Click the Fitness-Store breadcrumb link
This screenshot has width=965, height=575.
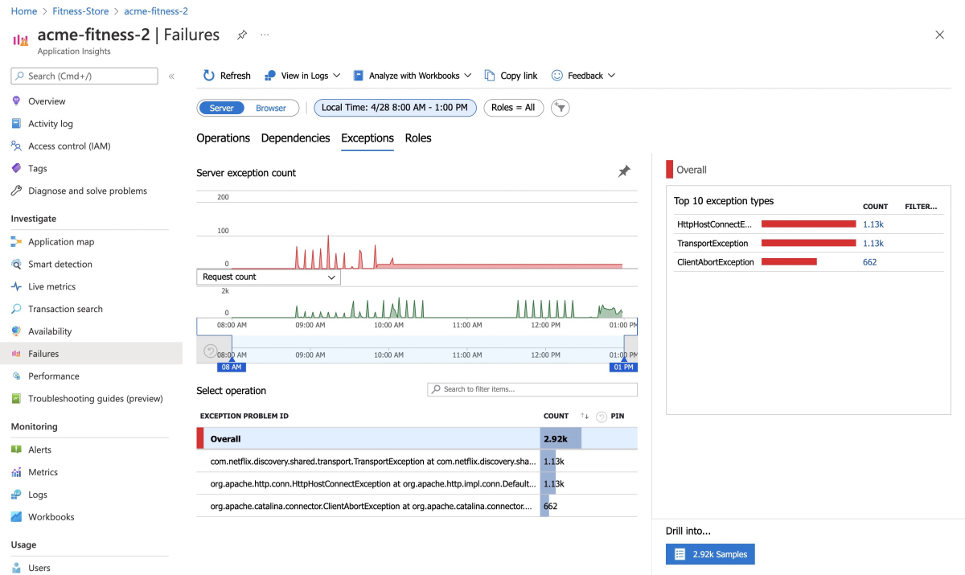[80, 11]
